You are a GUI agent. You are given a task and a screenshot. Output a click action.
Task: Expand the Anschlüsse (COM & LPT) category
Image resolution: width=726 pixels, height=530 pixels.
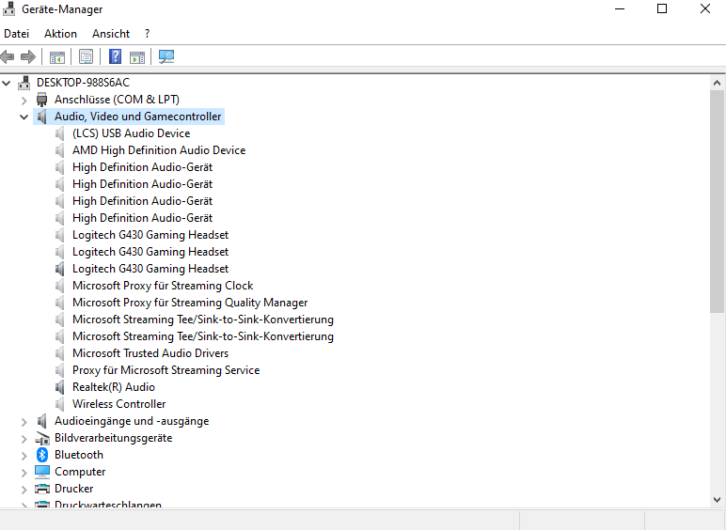24,101
